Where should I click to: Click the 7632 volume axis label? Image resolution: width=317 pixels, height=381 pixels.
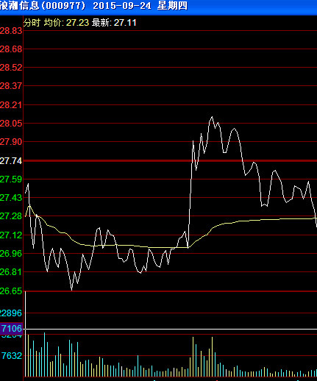point(12,355)
